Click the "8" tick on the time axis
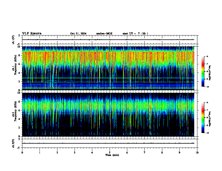The image size is (222, 171). (x=162, y=153)
